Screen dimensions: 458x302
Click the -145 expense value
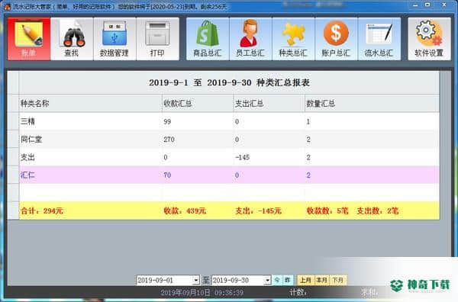(x=243, y=158)
